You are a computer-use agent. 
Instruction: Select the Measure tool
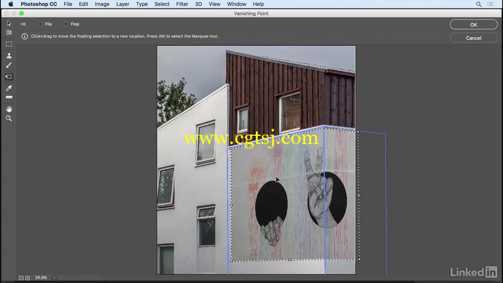[9, 97]
